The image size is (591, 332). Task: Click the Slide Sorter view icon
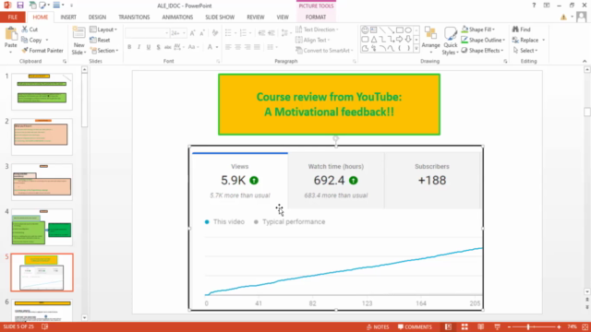(464, 326)
